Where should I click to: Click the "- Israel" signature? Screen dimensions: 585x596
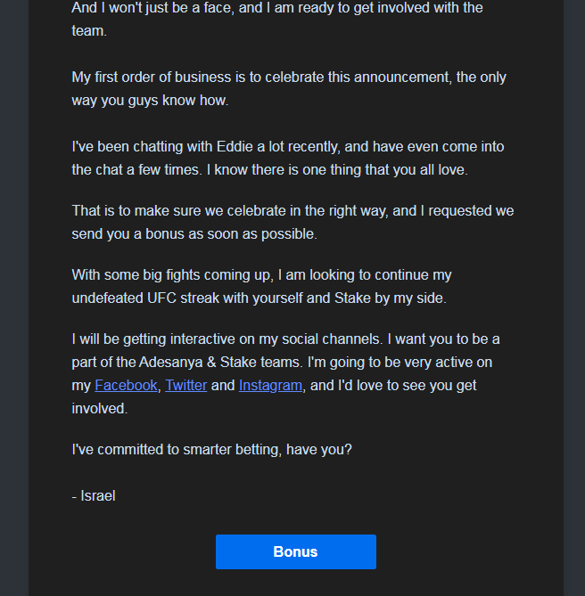pos(94,496)
